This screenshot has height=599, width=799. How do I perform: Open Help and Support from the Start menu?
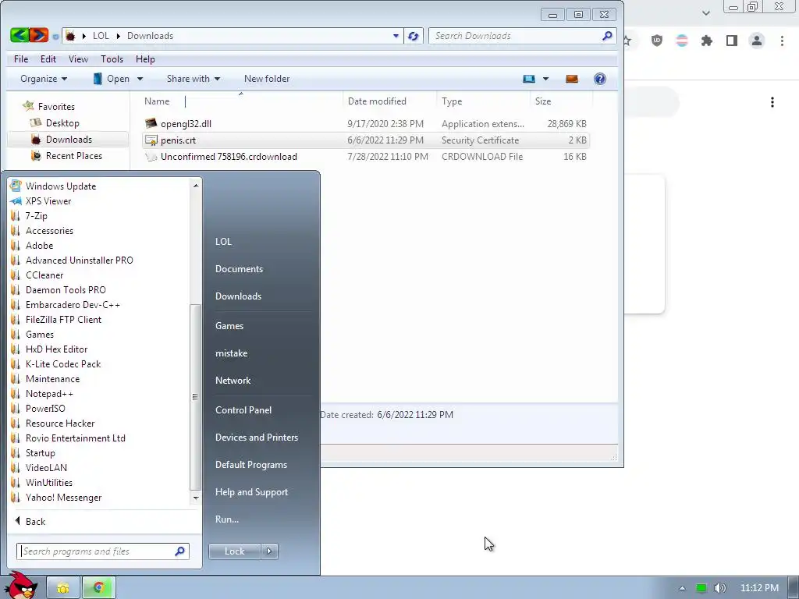(252, 492)
